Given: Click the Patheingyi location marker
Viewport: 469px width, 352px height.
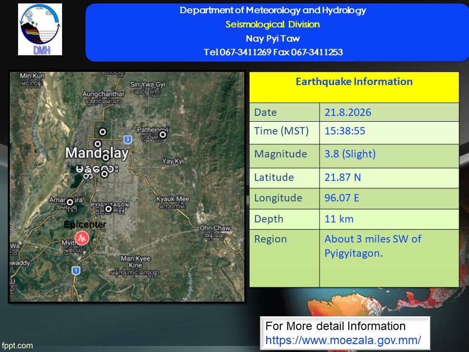Looking at the screenshot, I should pos(163,135).
